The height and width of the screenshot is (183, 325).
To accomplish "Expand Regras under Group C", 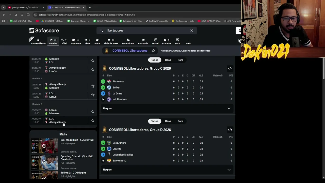I will pyautogui.click(x=167, y=109).
